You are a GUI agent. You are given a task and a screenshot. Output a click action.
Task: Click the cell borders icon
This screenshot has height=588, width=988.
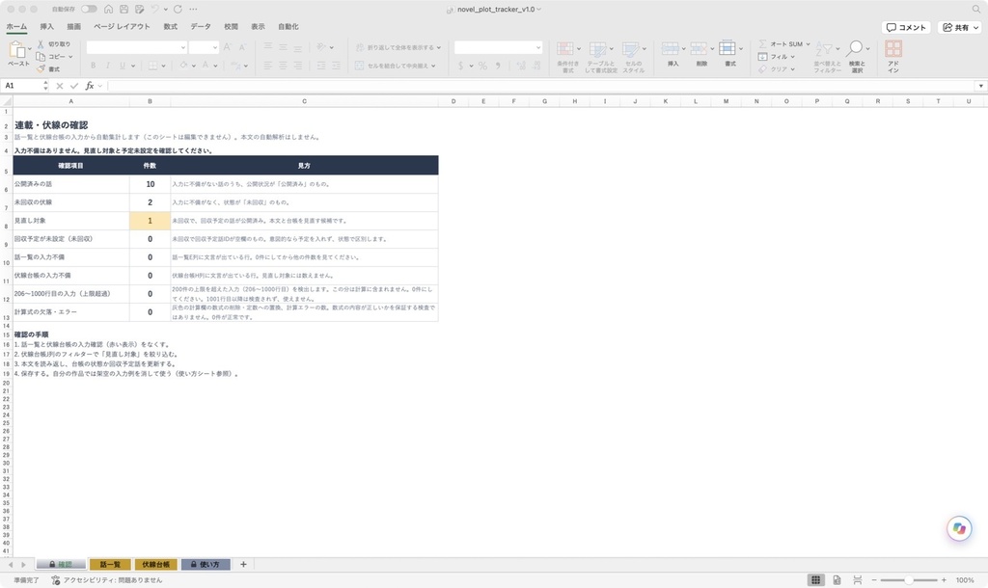(x=152, y=66)
